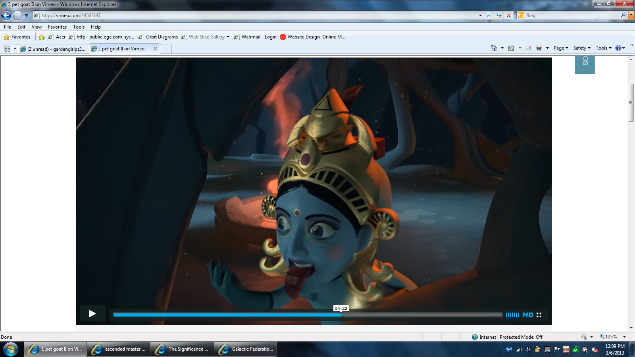Click the vertical page scrollbar thumb
The height and width of the screenshot is (357, 635).
(x=631, y=103)
